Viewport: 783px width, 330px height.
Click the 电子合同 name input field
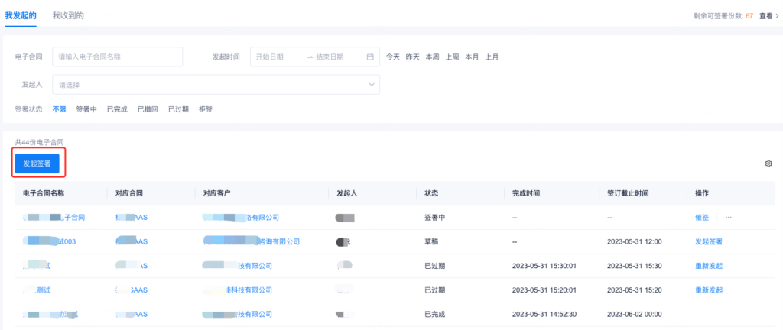click(x=117, y=57)
